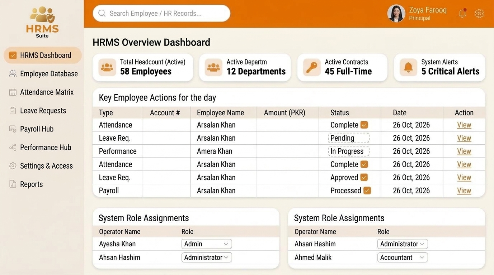Open settings gear in top bar
494x275 pixels.
coord(479,14)
